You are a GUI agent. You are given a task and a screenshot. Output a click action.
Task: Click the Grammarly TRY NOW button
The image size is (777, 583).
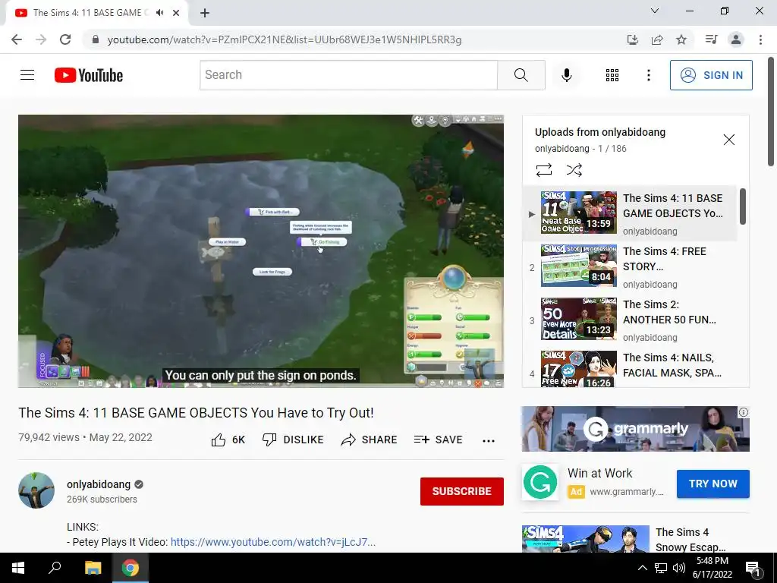click(713, 484)
